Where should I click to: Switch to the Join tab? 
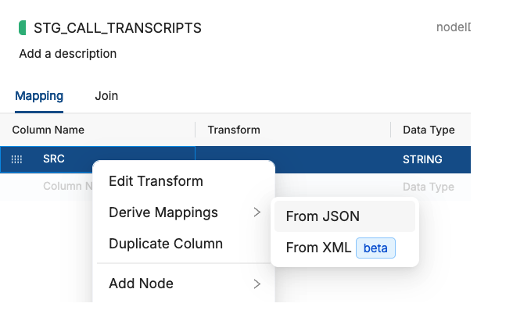(106, 96)
